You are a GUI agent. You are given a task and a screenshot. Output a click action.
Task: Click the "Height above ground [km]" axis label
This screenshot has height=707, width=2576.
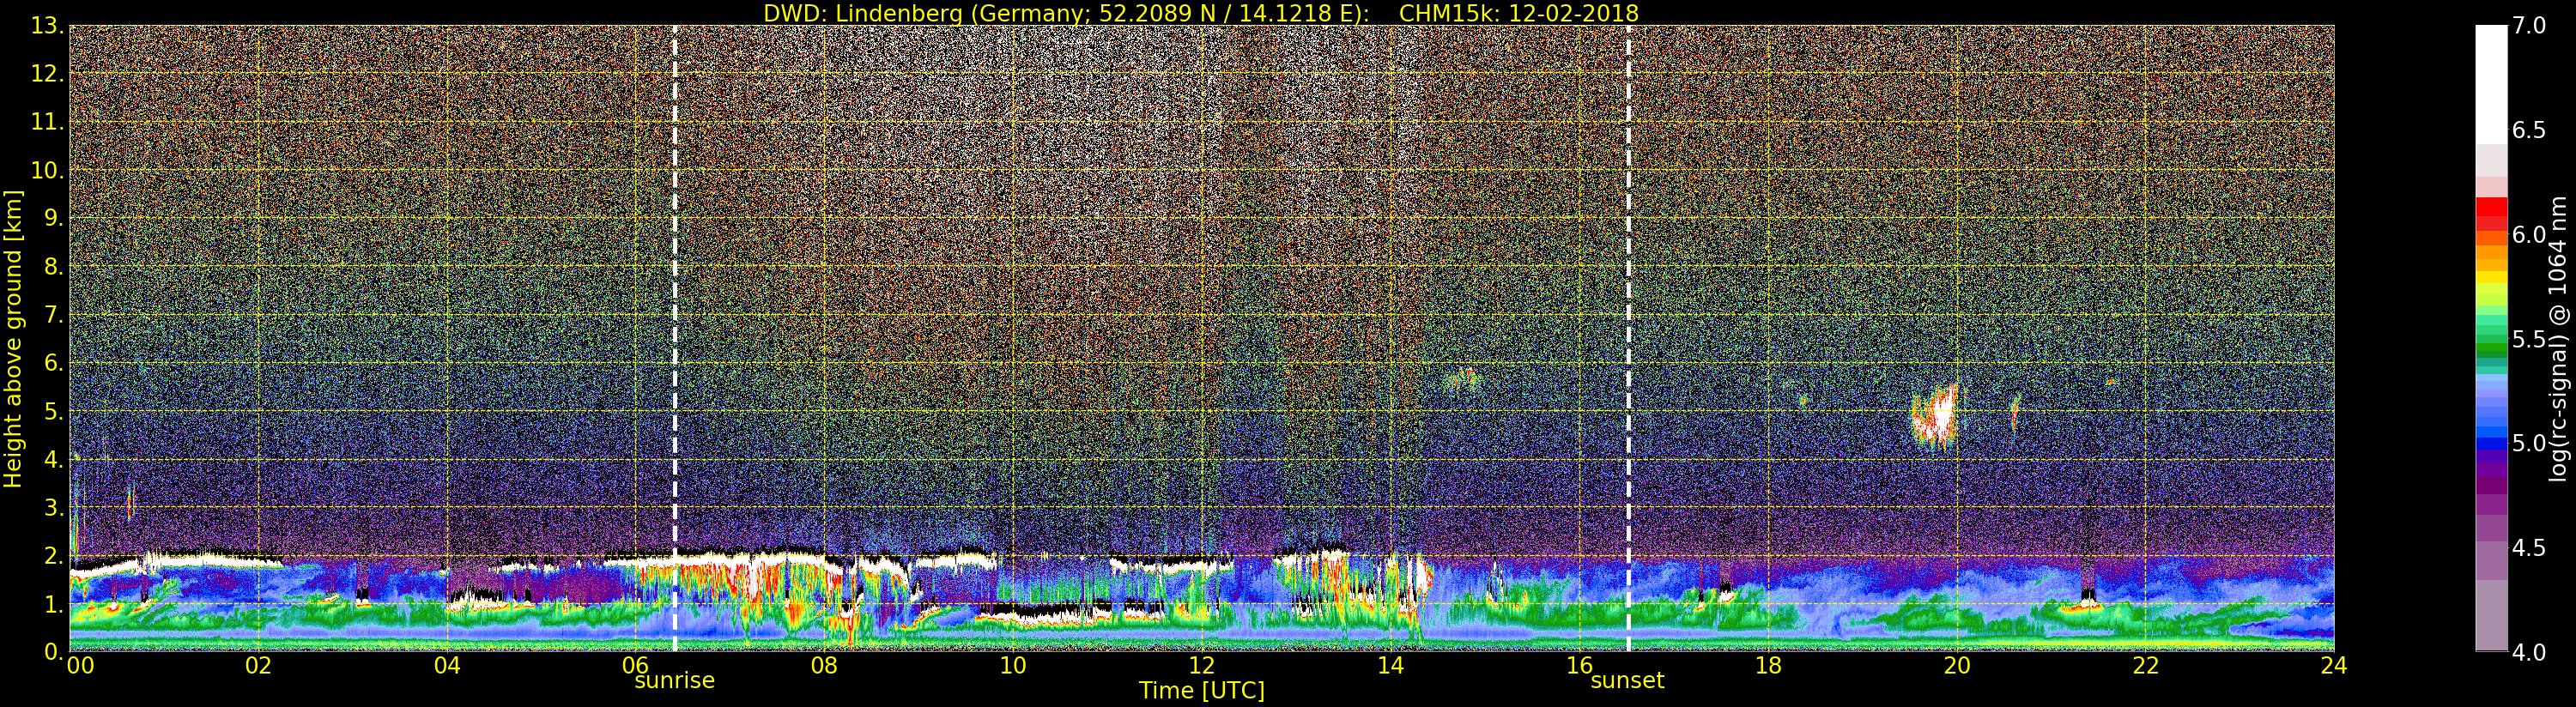click(13, 338)
